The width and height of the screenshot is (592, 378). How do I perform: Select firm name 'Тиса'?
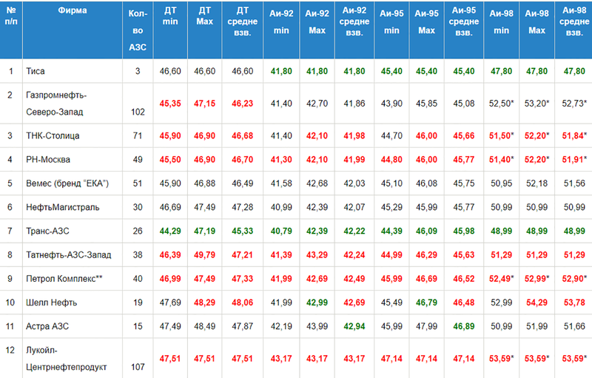[36, 71]
